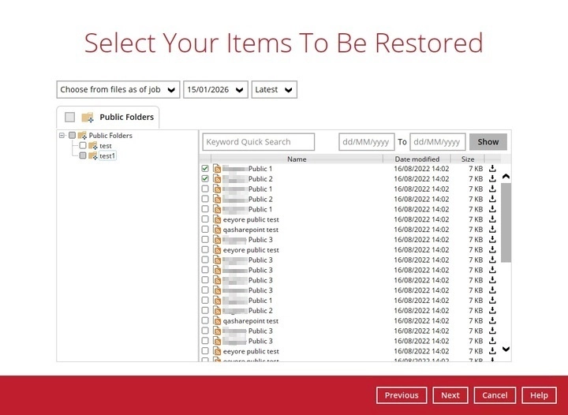Click the file icon of the checked Public 2 item

pyautogui.click(x=217, y=178)
